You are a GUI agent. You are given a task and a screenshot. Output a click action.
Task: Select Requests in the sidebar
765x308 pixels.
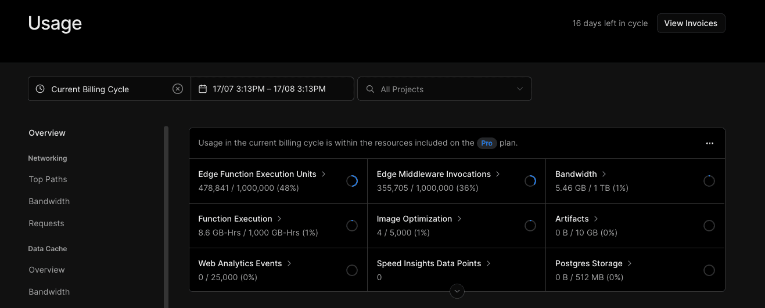(46, 223)
